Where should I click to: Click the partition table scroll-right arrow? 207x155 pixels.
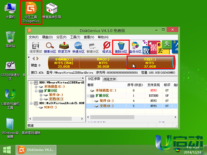click(x=175, y=117)
